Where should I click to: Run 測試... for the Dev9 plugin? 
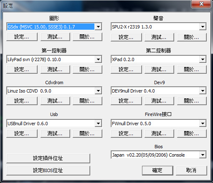coord(159,101)
